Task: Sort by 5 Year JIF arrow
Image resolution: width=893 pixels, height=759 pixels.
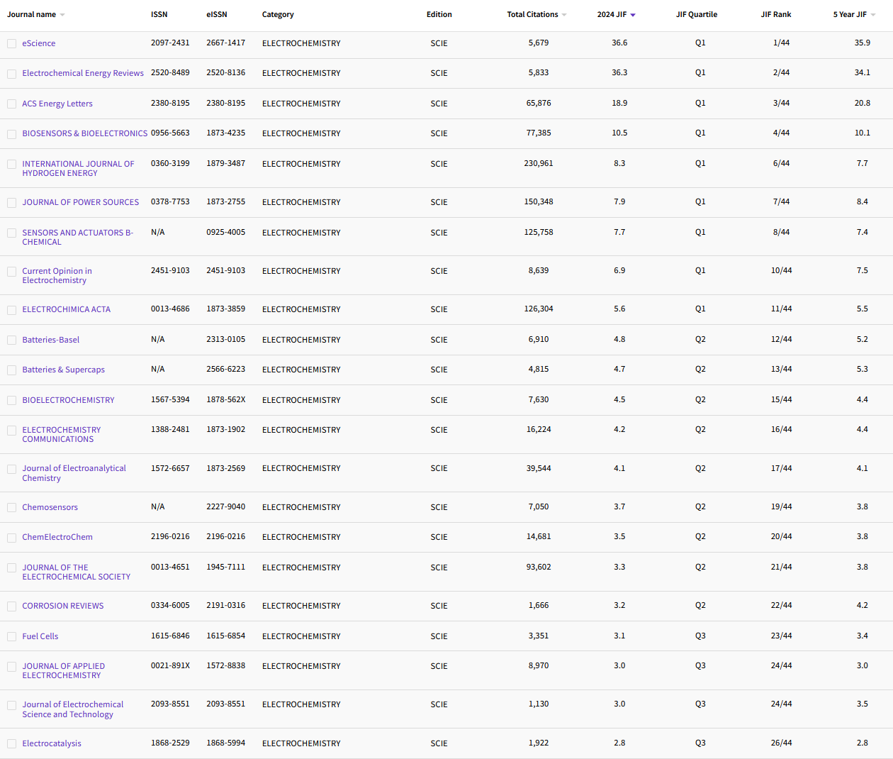Action: (873, 15)
